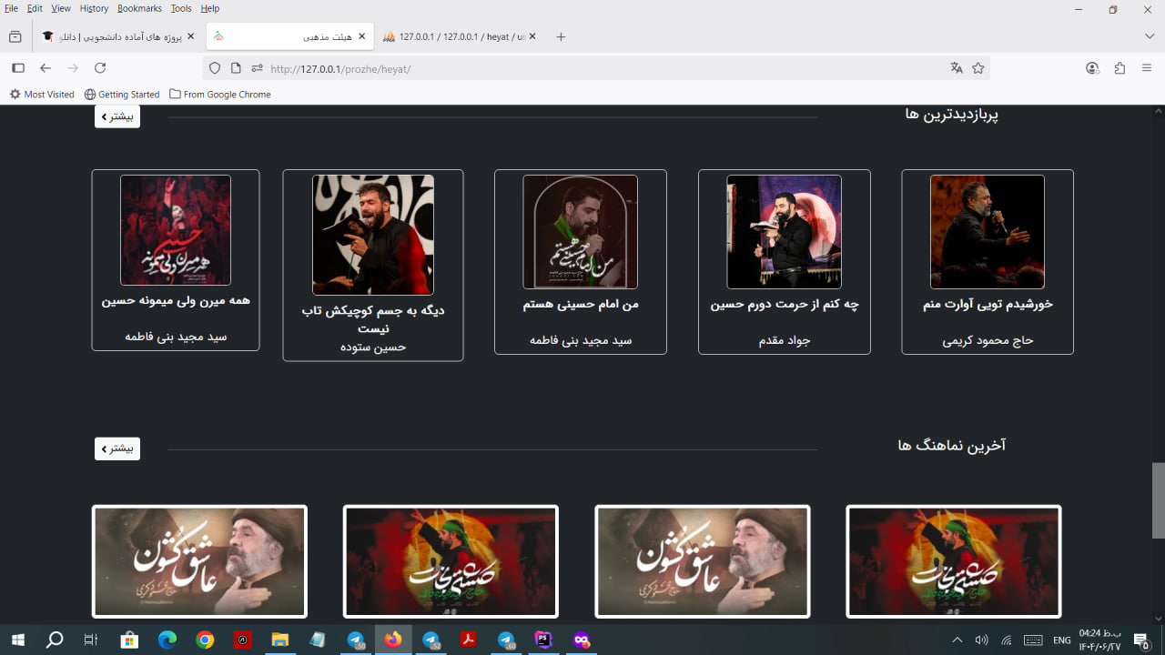The height and width of the screenshot is (655, 1165).
Task: Click بیشتر button beside پربازدیدترین ها
Action: click(117, 116)
